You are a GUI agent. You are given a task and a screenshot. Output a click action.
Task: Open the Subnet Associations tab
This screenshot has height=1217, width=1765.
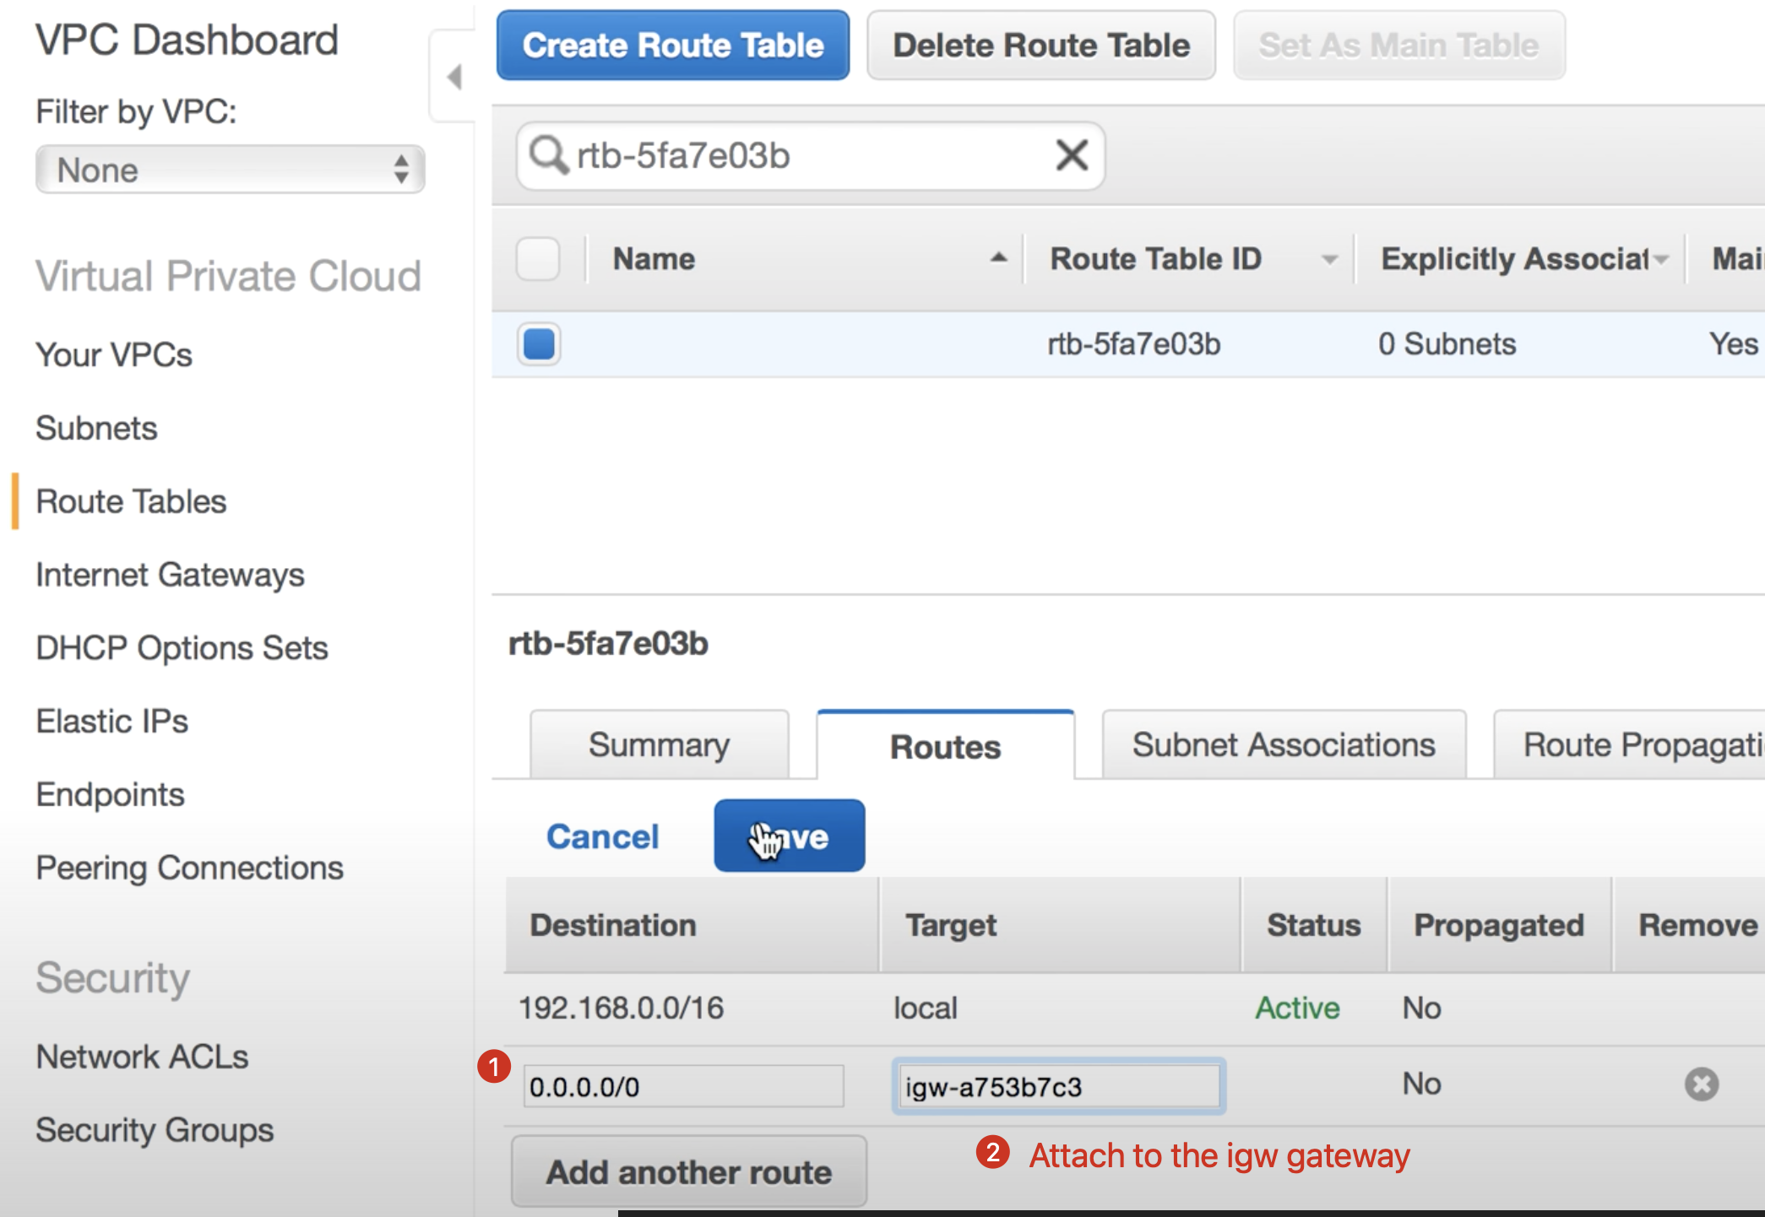1284,744
